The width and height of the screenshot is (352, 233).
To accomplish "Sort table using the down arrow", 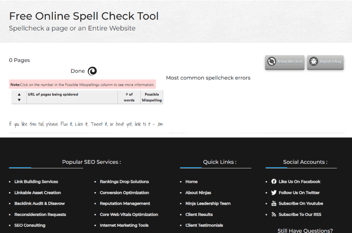I will pos(19,100).
